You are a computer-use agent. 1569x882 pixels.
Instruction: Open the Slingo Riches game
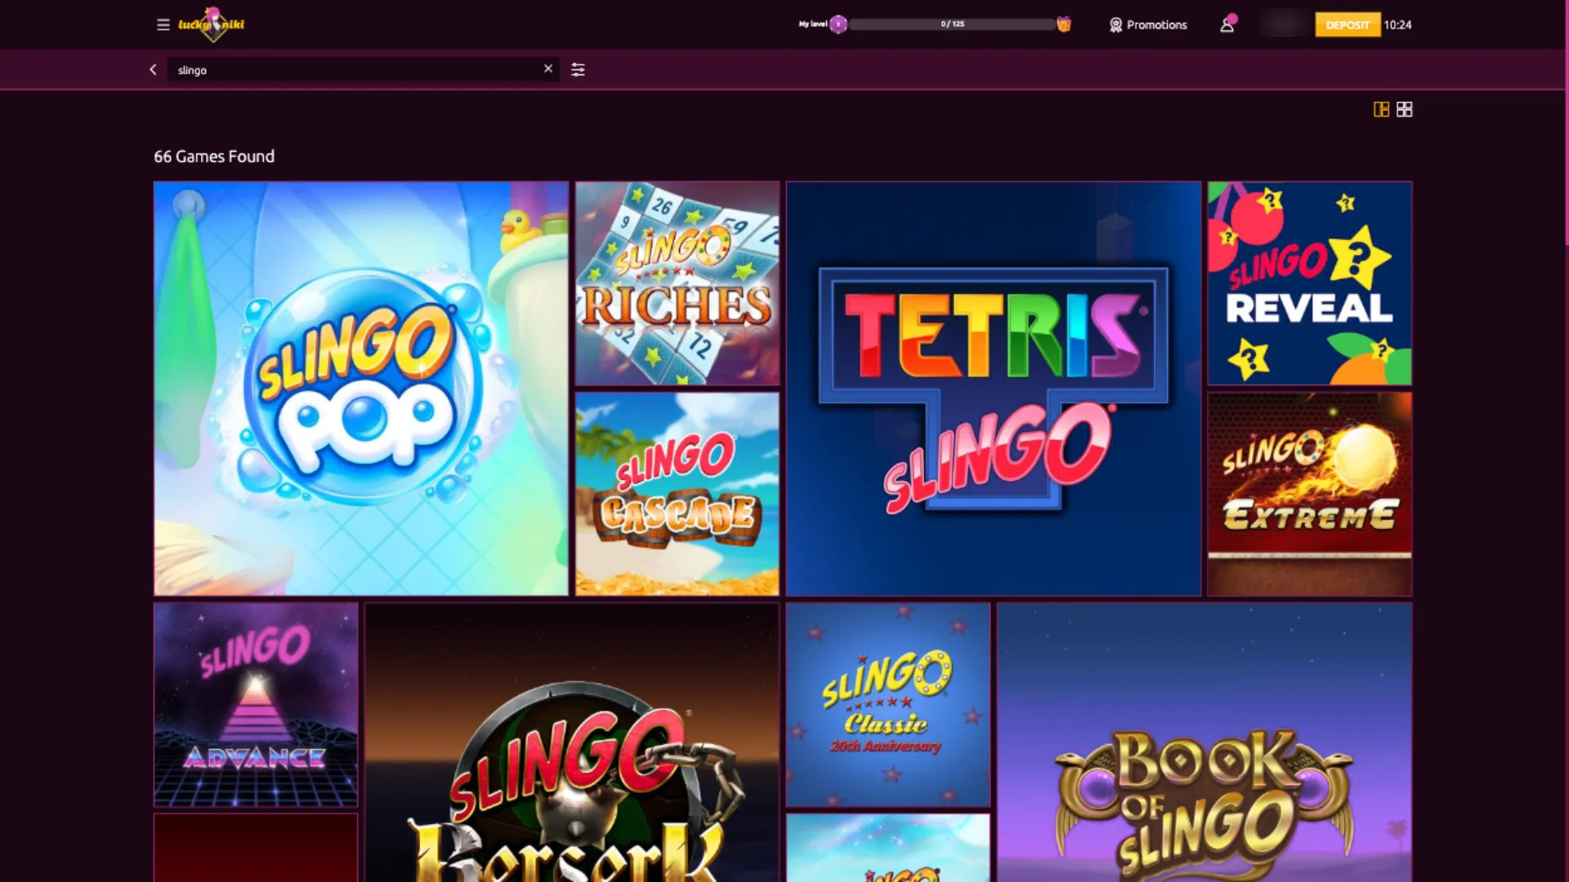point(677,283)
